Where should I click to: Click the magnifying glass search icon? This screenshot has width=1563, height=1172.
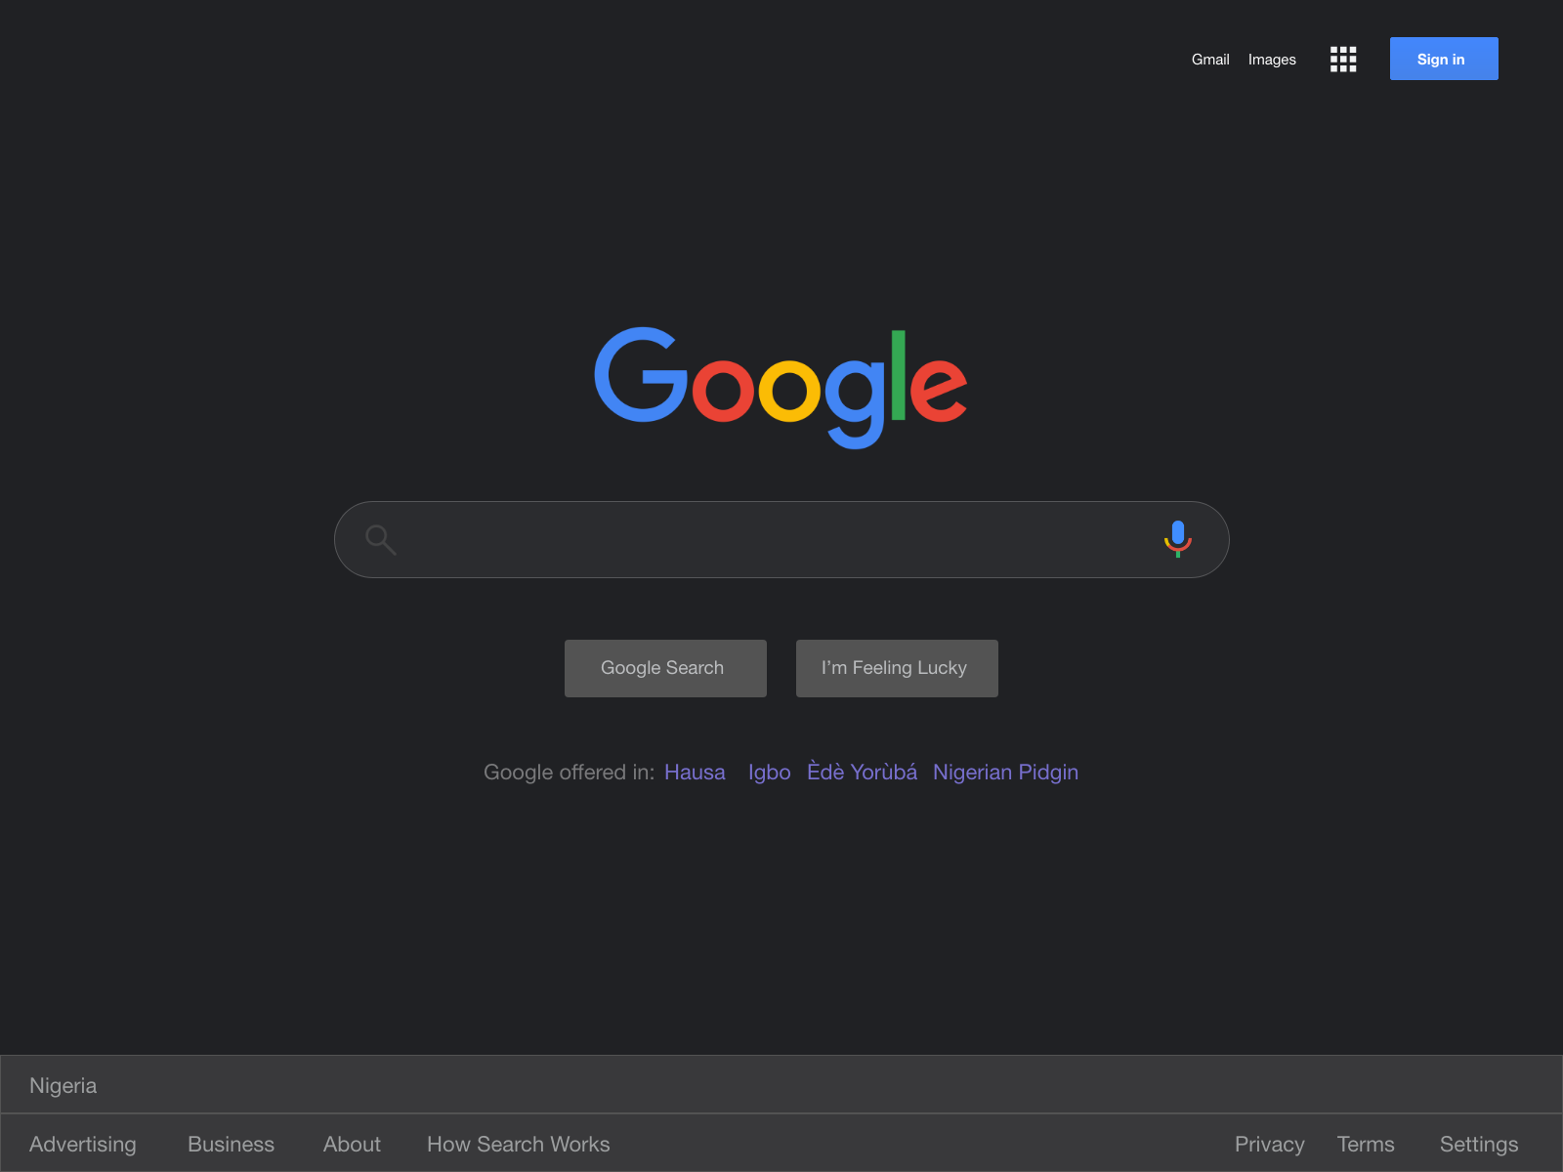pos(380,539)
